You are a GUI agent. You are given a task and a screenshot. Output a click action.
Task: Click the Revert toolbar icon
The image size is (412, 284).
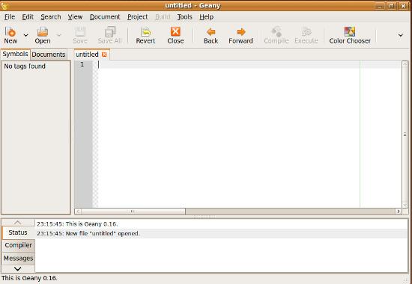(145, 32)
